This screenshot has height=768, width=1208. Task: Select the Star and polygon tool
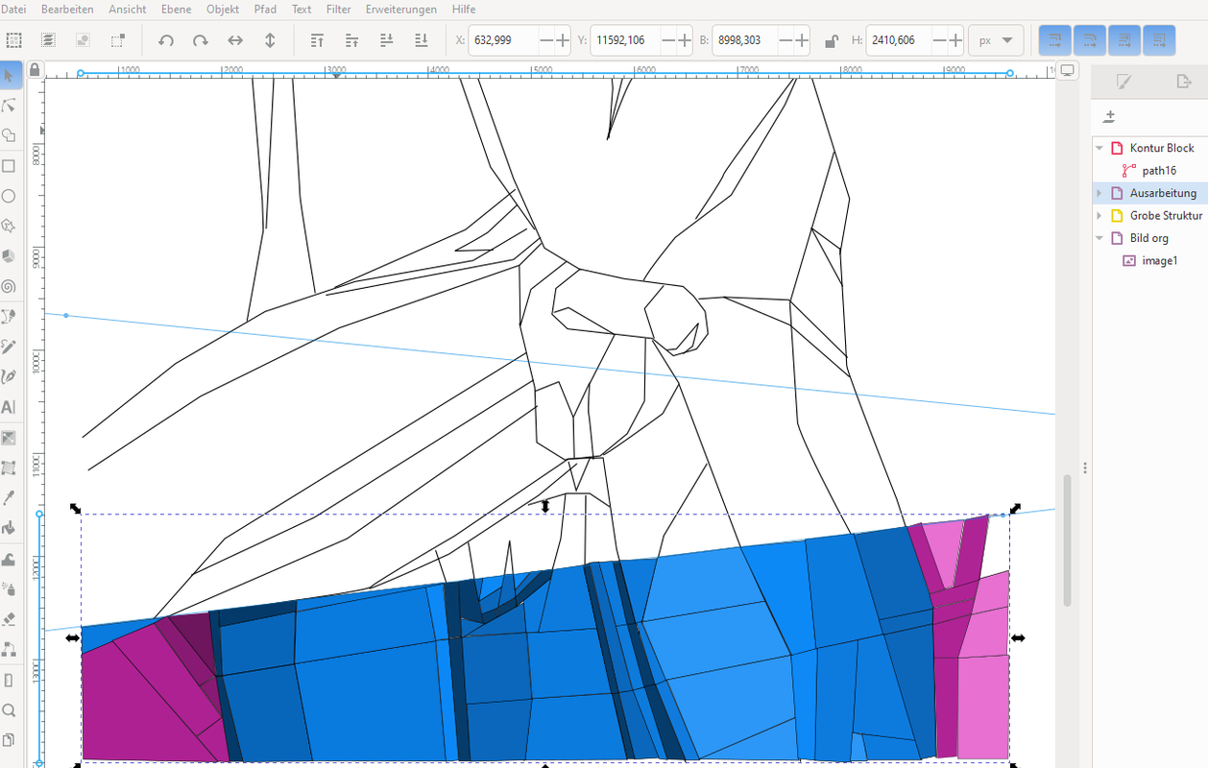tap(9, 226)
